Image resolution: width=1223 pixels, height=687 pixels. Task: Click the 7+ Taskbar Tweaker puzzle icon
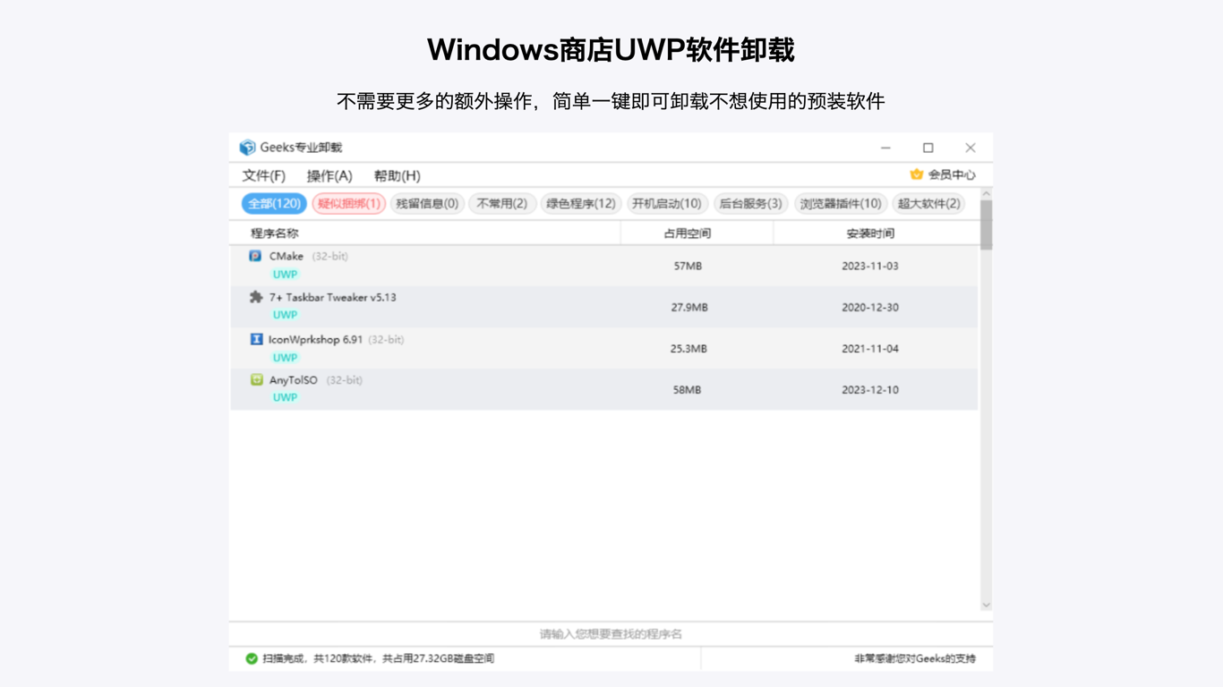pos(256,297)
